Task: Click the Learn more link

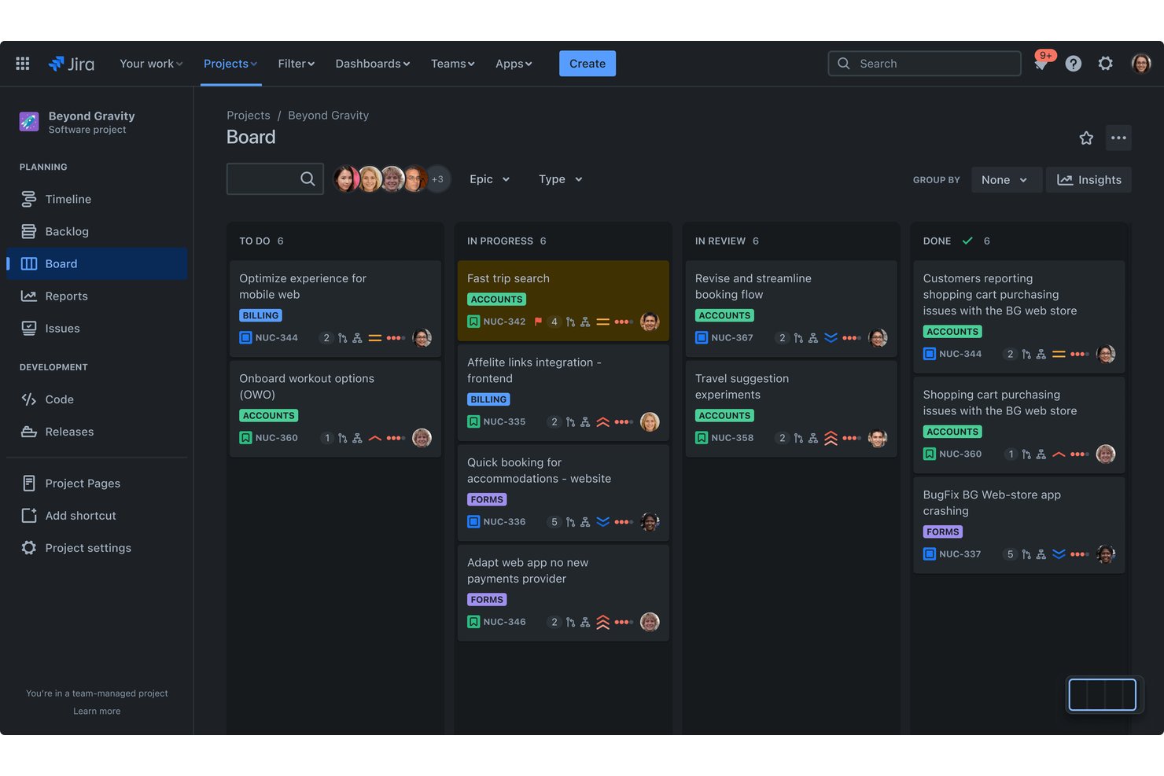Action: (x=97, y=712)
